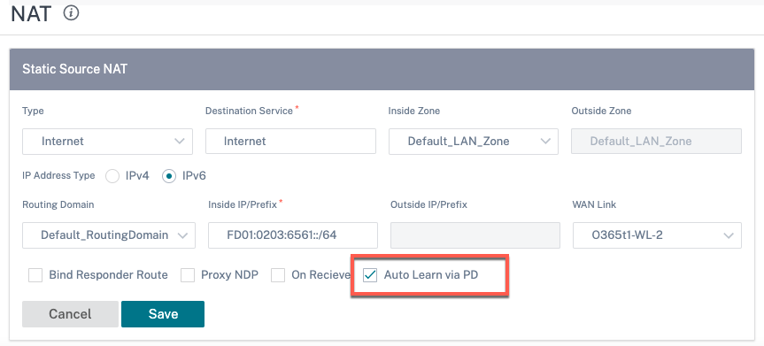Click the Outside IP/Prefix field
This screenshot has height=346, width=764.
475,235
